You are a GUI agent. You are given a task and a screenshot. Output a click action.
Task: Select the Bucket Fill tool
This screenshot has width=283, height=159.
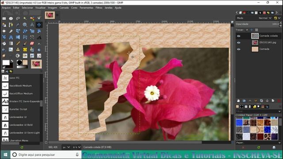tap(4, 43)
